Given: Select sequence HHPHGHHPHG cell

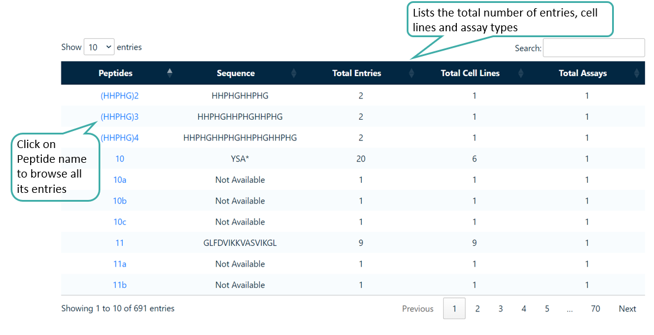Looking at the screenshot, I should click(240, 96).
